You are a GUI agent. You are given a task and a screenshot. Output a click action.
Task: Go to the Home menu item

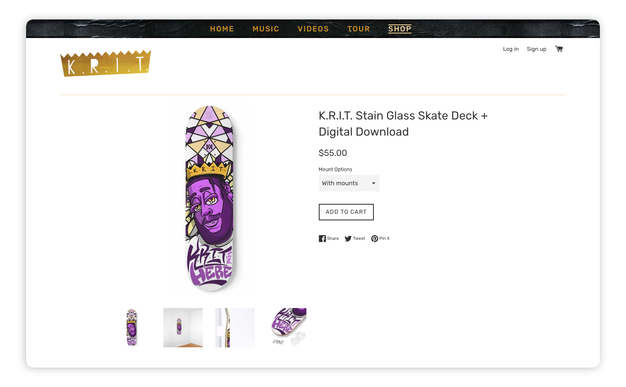pyautogui.click(x=222, y=29)
